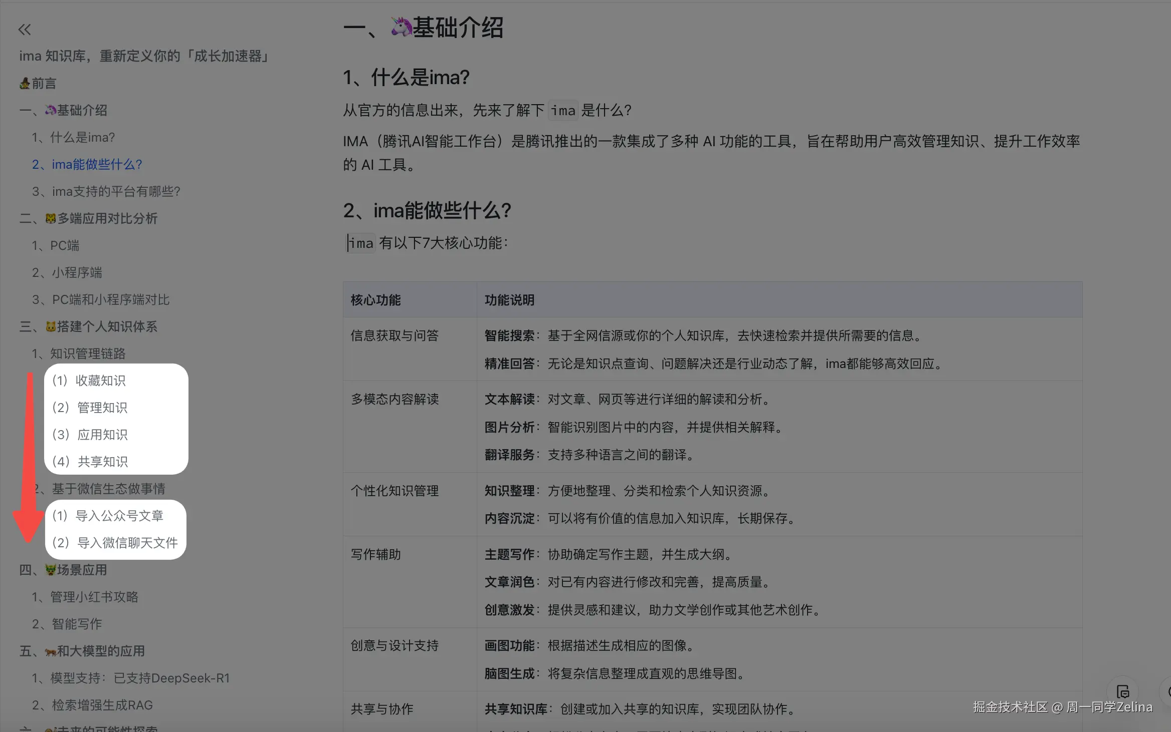This screenshot has height=732, width=1171.
Task: Select highlighted outline entry 2、ima能做些什么?
Action: pos(87,164)
